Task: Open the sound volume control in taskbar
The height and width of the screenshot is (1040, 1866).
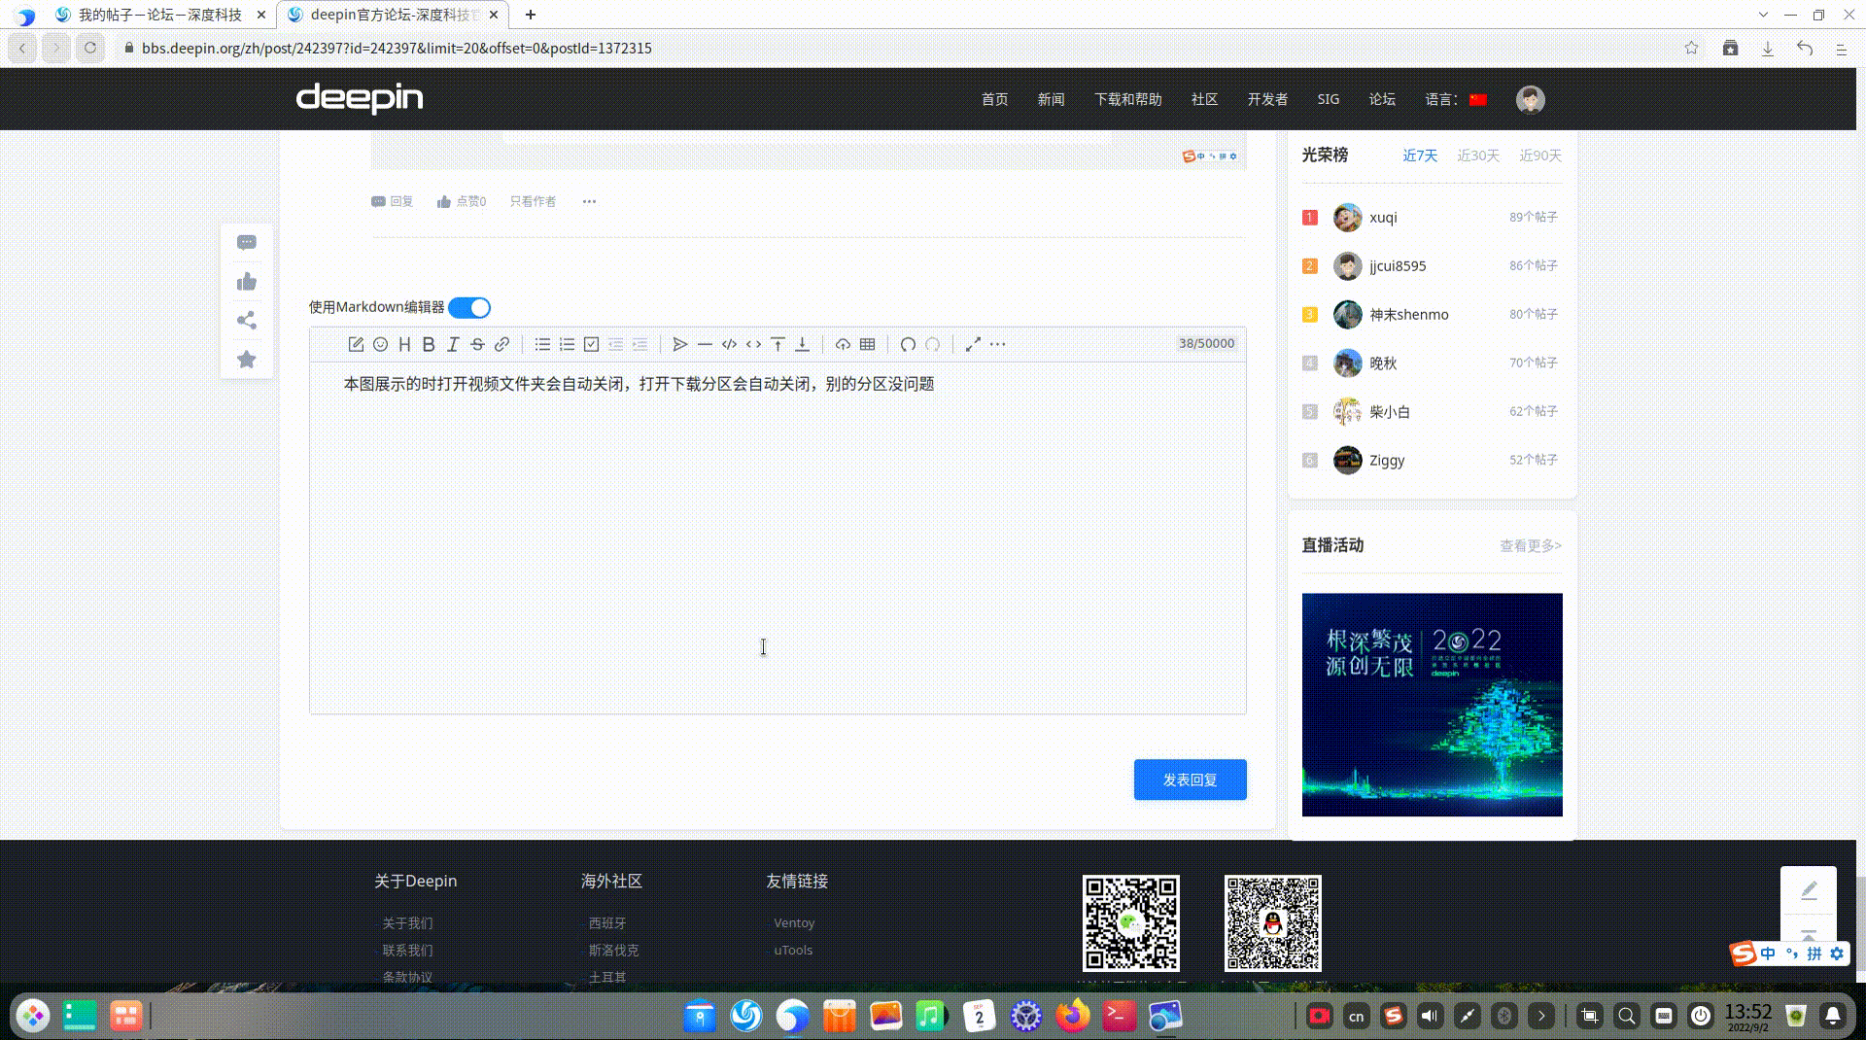Action: (1430, 1016)
